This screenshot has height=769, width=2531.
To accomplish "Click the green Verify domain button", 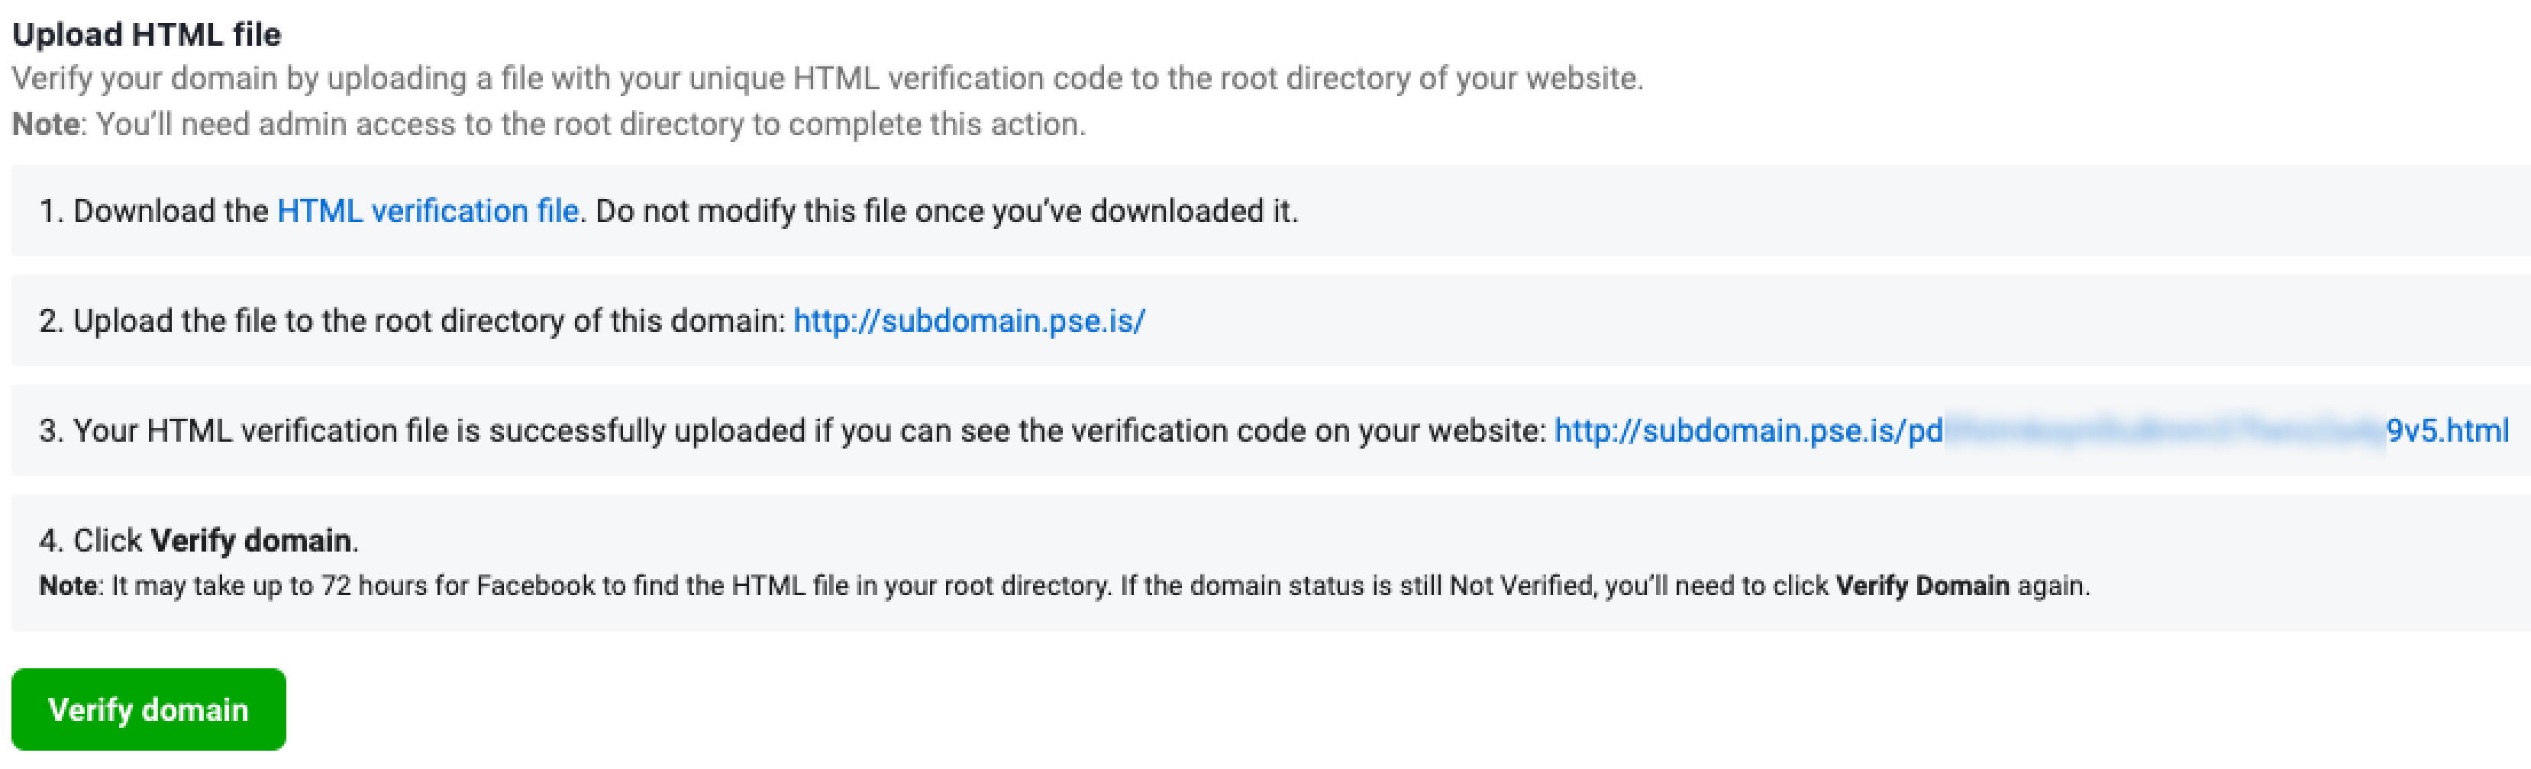I will (x=148, y=709).
